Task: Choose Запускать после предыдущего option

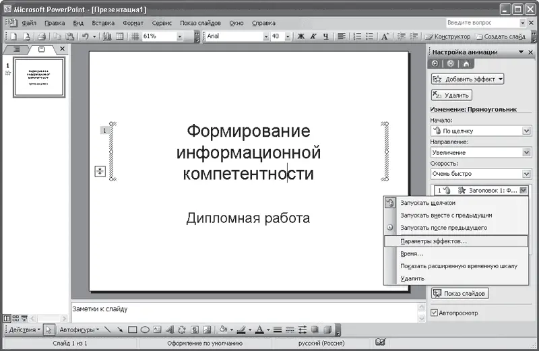Action: pyautogui.click(x=443, y=228)
